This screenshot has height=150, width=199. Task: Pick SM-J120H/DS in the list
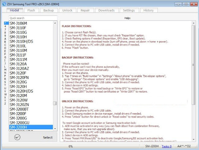click(31, 91)
